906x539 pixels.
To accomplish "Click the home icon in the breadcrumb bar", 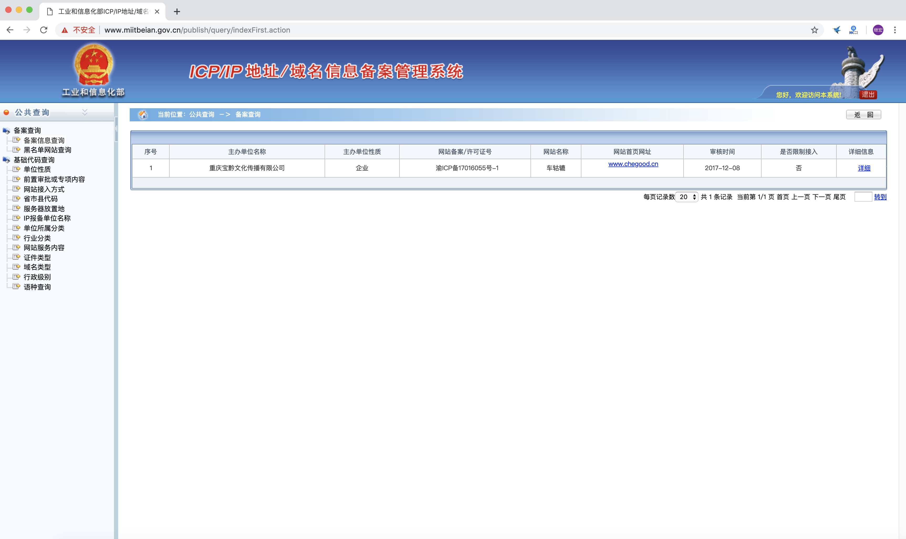I will [x=143, y=115].
